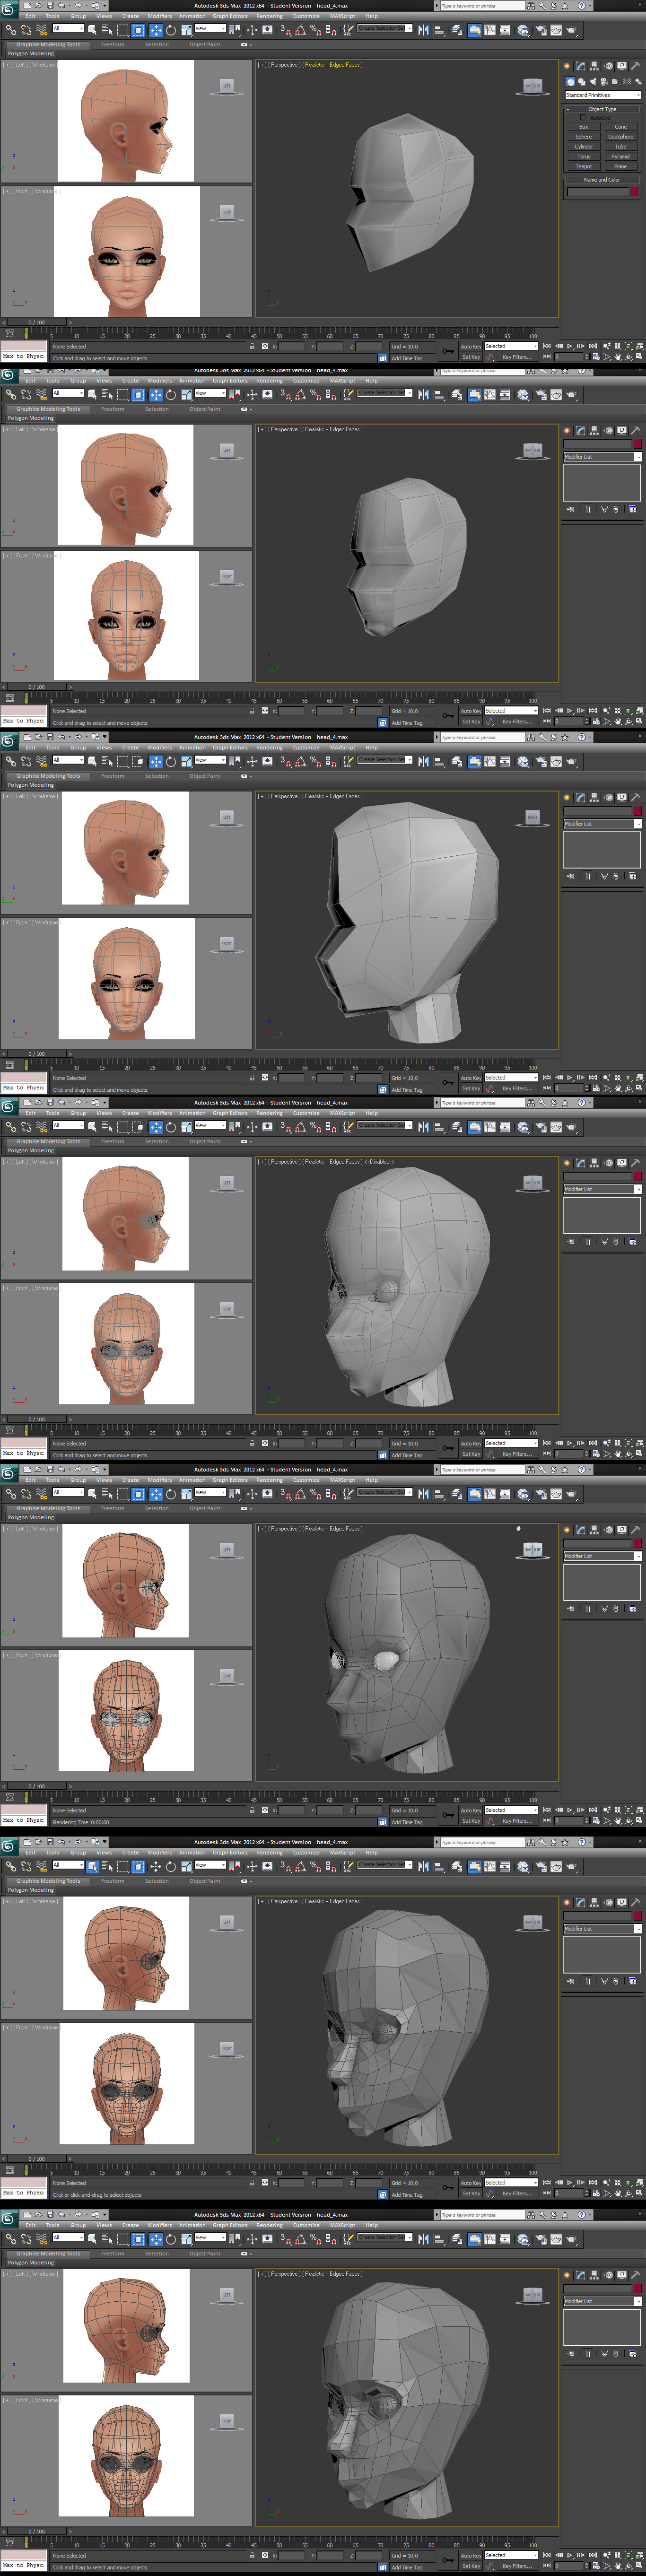Click Select Object arrow in topmost screenshot toolbar
646x2576 pixels.
(92, 30)
